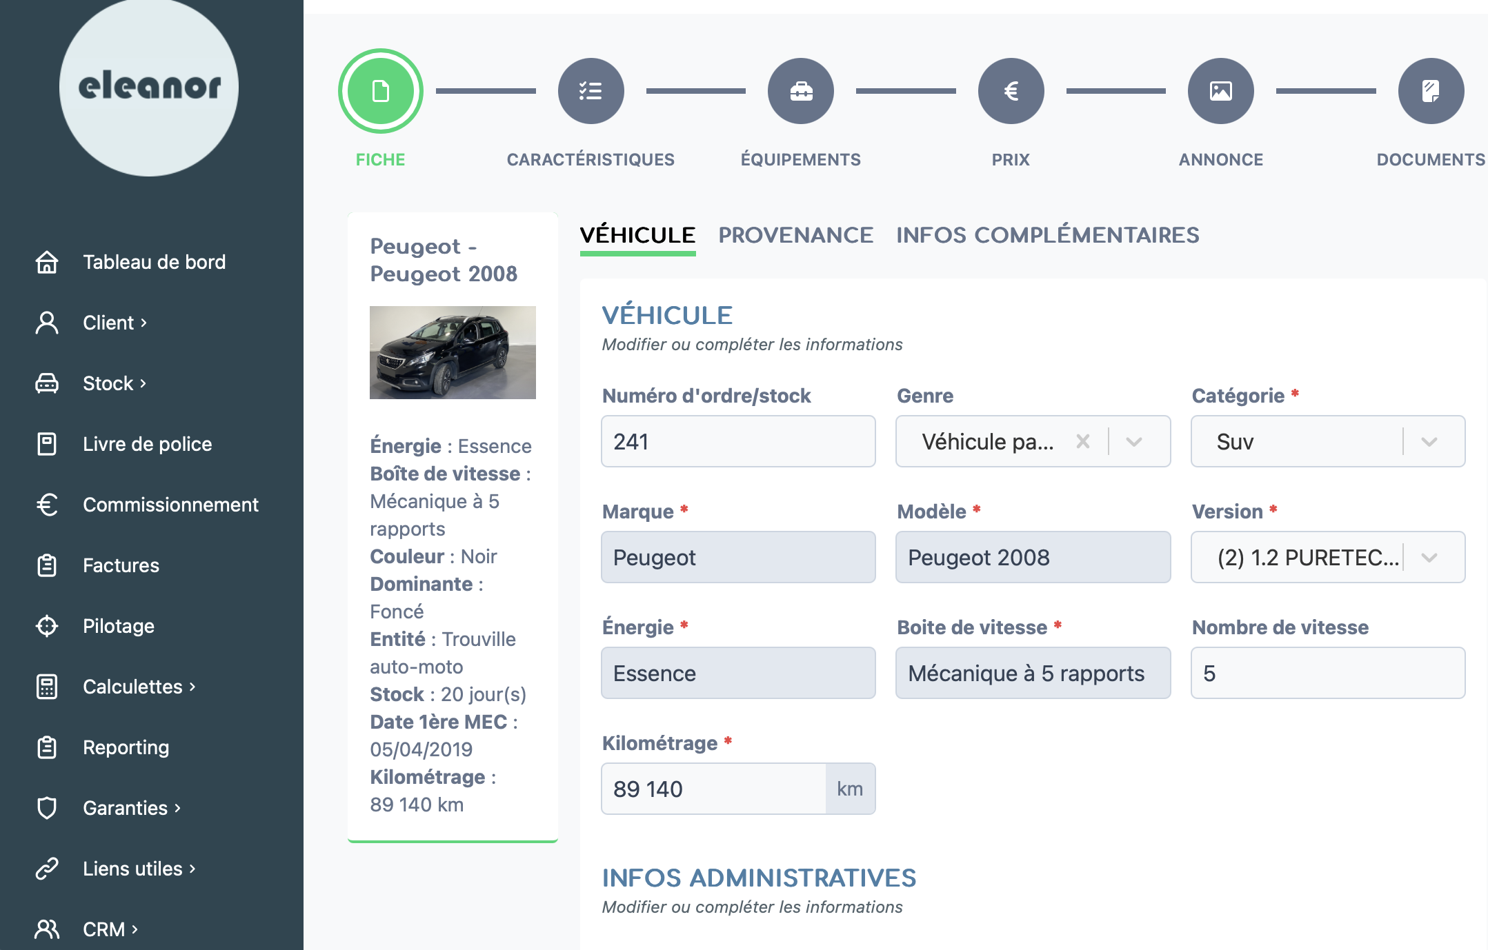
Task: Click the Commissionnement euro icon
Action: tap(47, 505)
